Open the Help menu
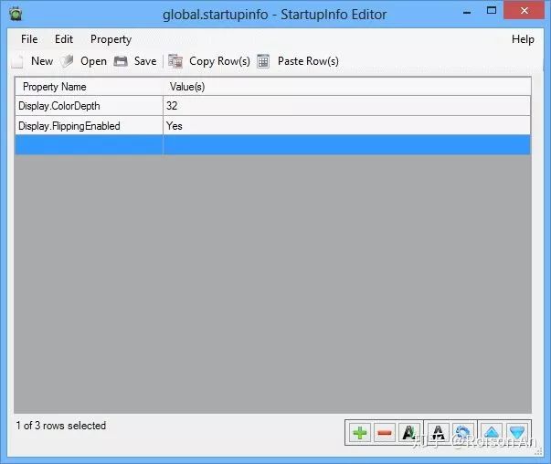This screenshot has width=551, height=464. 523,39
